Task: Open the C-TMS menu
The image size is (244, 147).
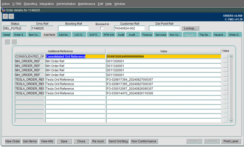Action: [17, 4]
